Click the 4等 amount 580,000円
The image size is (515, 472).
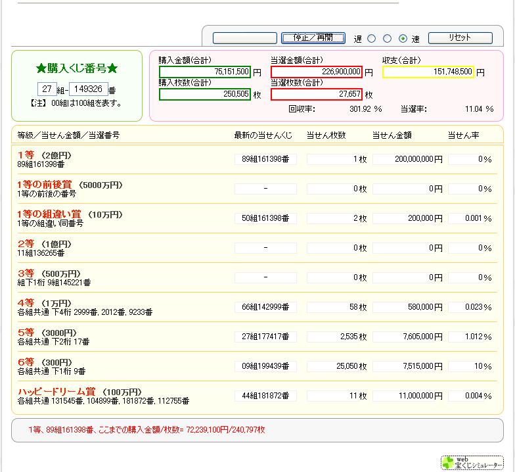point(408,307)
